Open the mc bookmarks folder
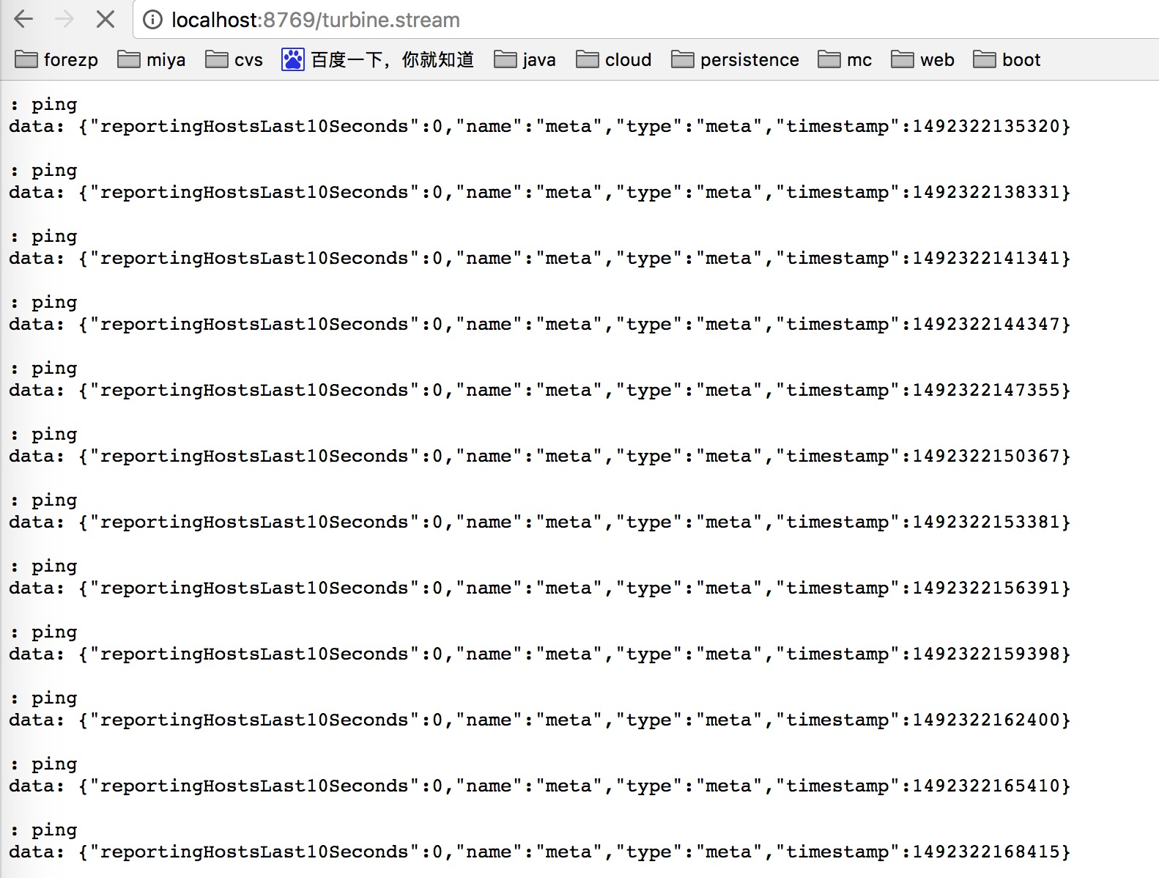Screen dimensions: 1159x878 (x=845, y=59)
